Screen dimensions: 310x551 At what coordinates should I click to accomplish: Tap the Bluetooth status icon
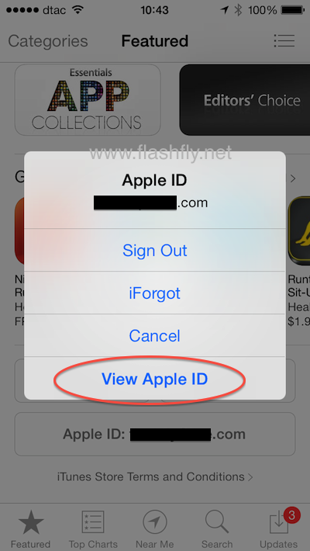pos(239,10)
